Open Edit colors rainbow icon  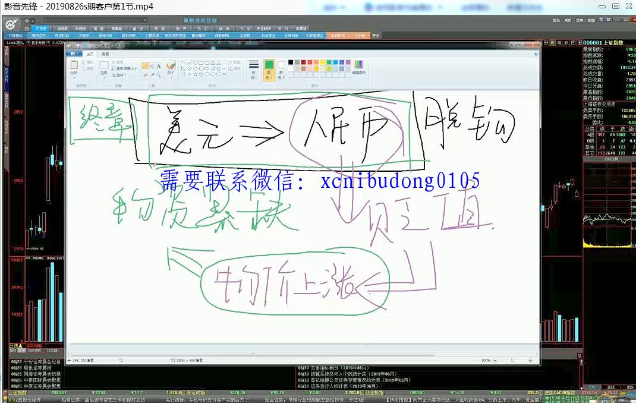click(358, 64)
